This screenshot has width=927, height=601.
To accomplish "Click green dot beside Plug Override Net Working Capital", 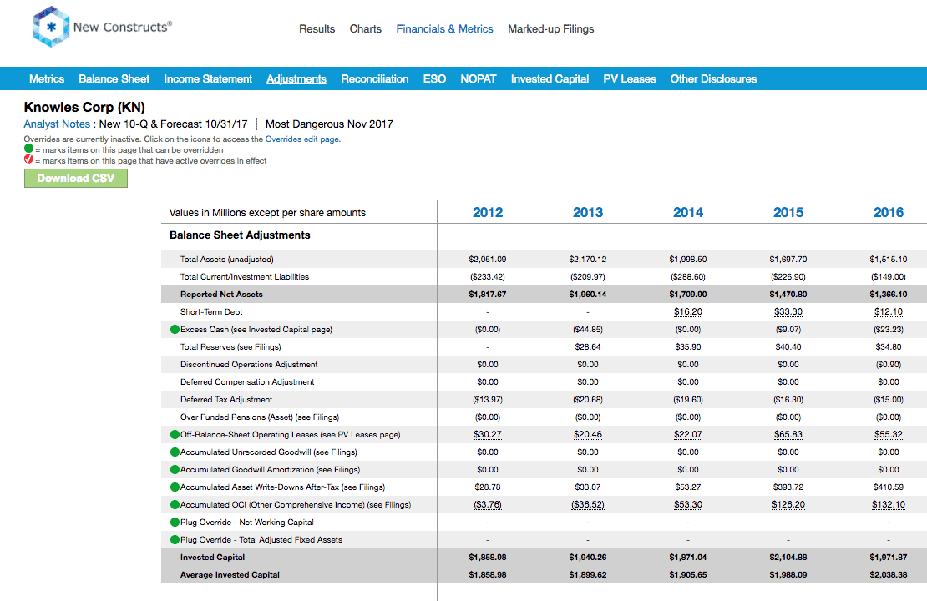I will [175, 523].
